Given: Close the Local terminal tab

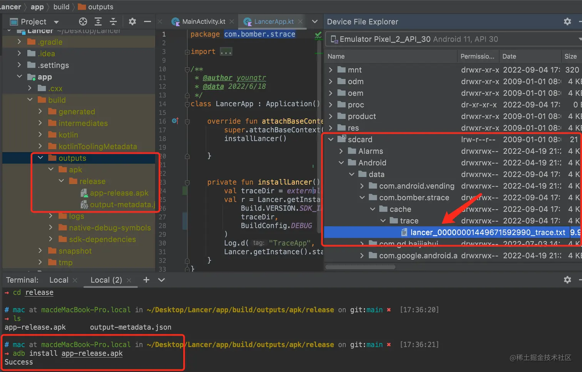Looking at the screenshot, I should [x=75, y=280].
